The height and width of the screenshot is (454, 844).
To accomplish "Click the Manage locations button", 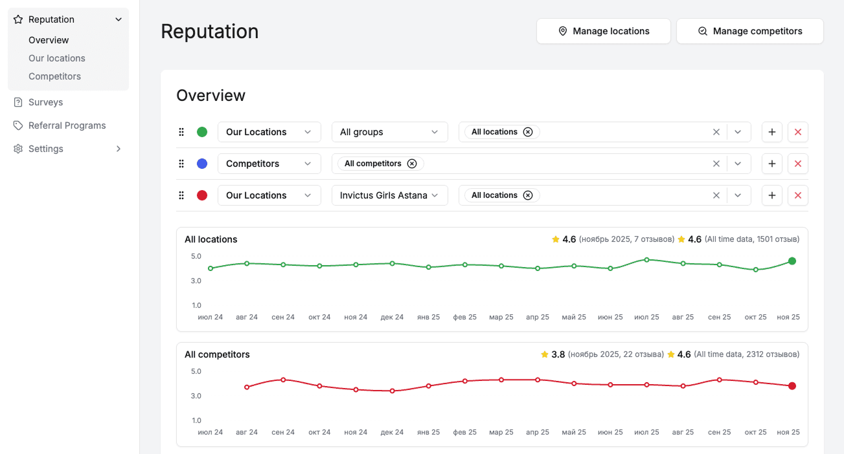I will pos(603,30).
